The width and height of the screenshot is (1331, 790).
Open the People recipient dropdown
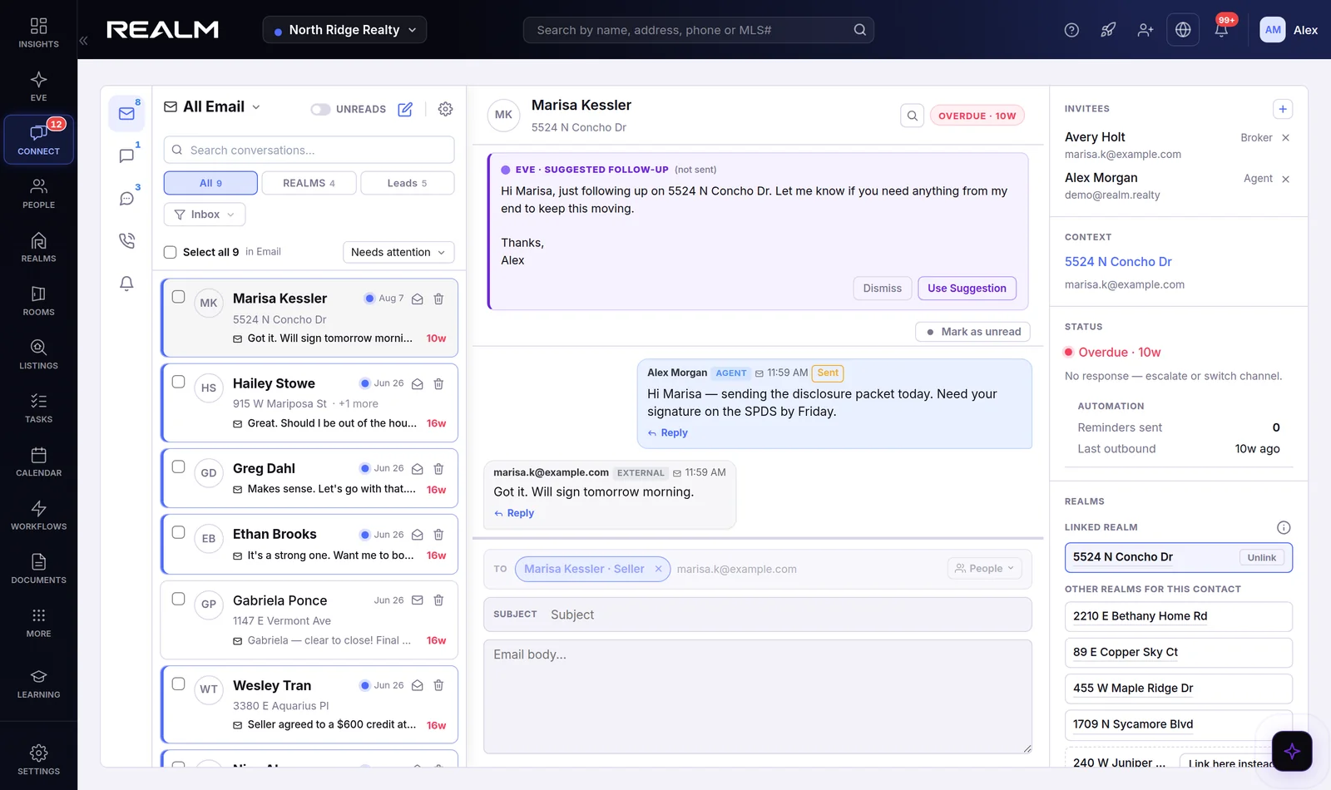point(985,569)
